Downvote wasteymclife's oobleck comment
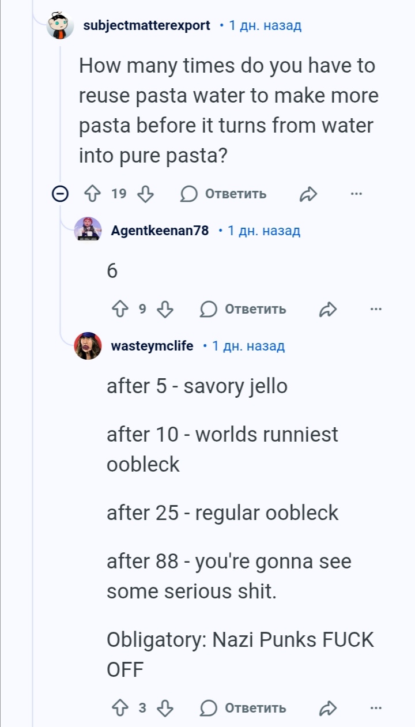 point(165,707)
